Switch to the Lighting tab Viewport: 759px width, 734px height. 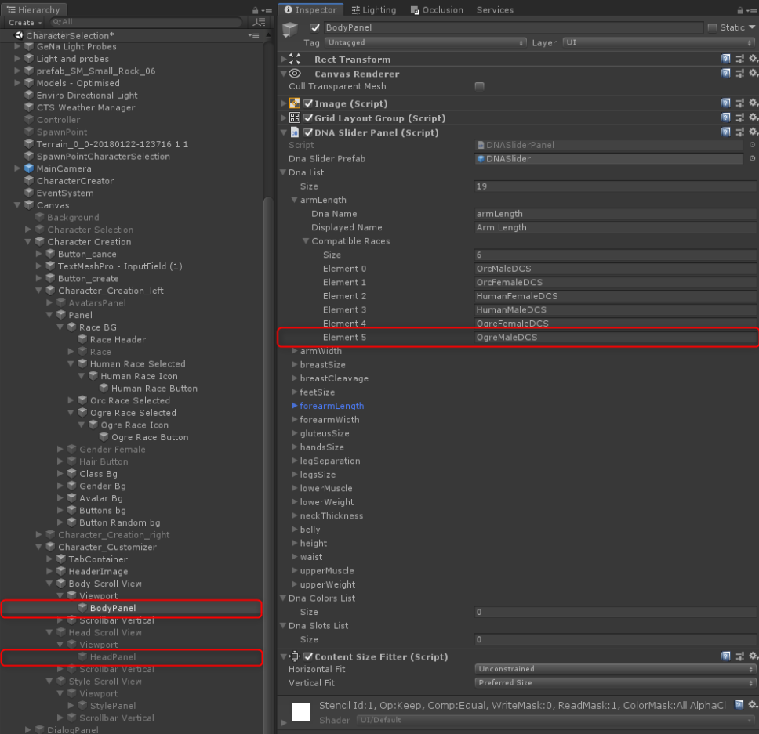374,10
